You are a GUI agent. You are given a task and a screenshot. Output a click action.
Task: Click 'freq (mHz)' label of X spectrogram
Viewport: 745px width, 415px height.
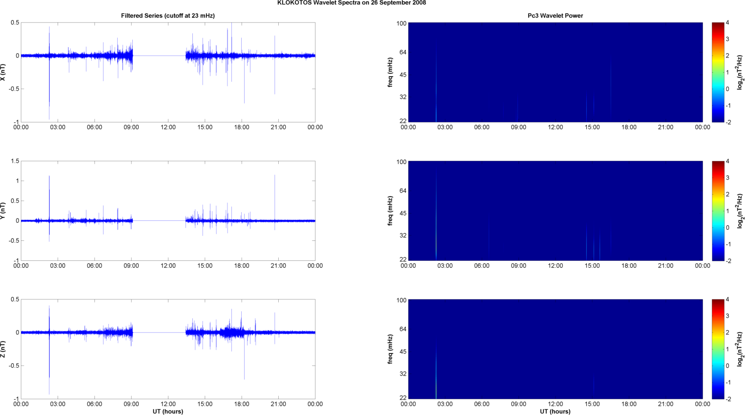(391, 72)
